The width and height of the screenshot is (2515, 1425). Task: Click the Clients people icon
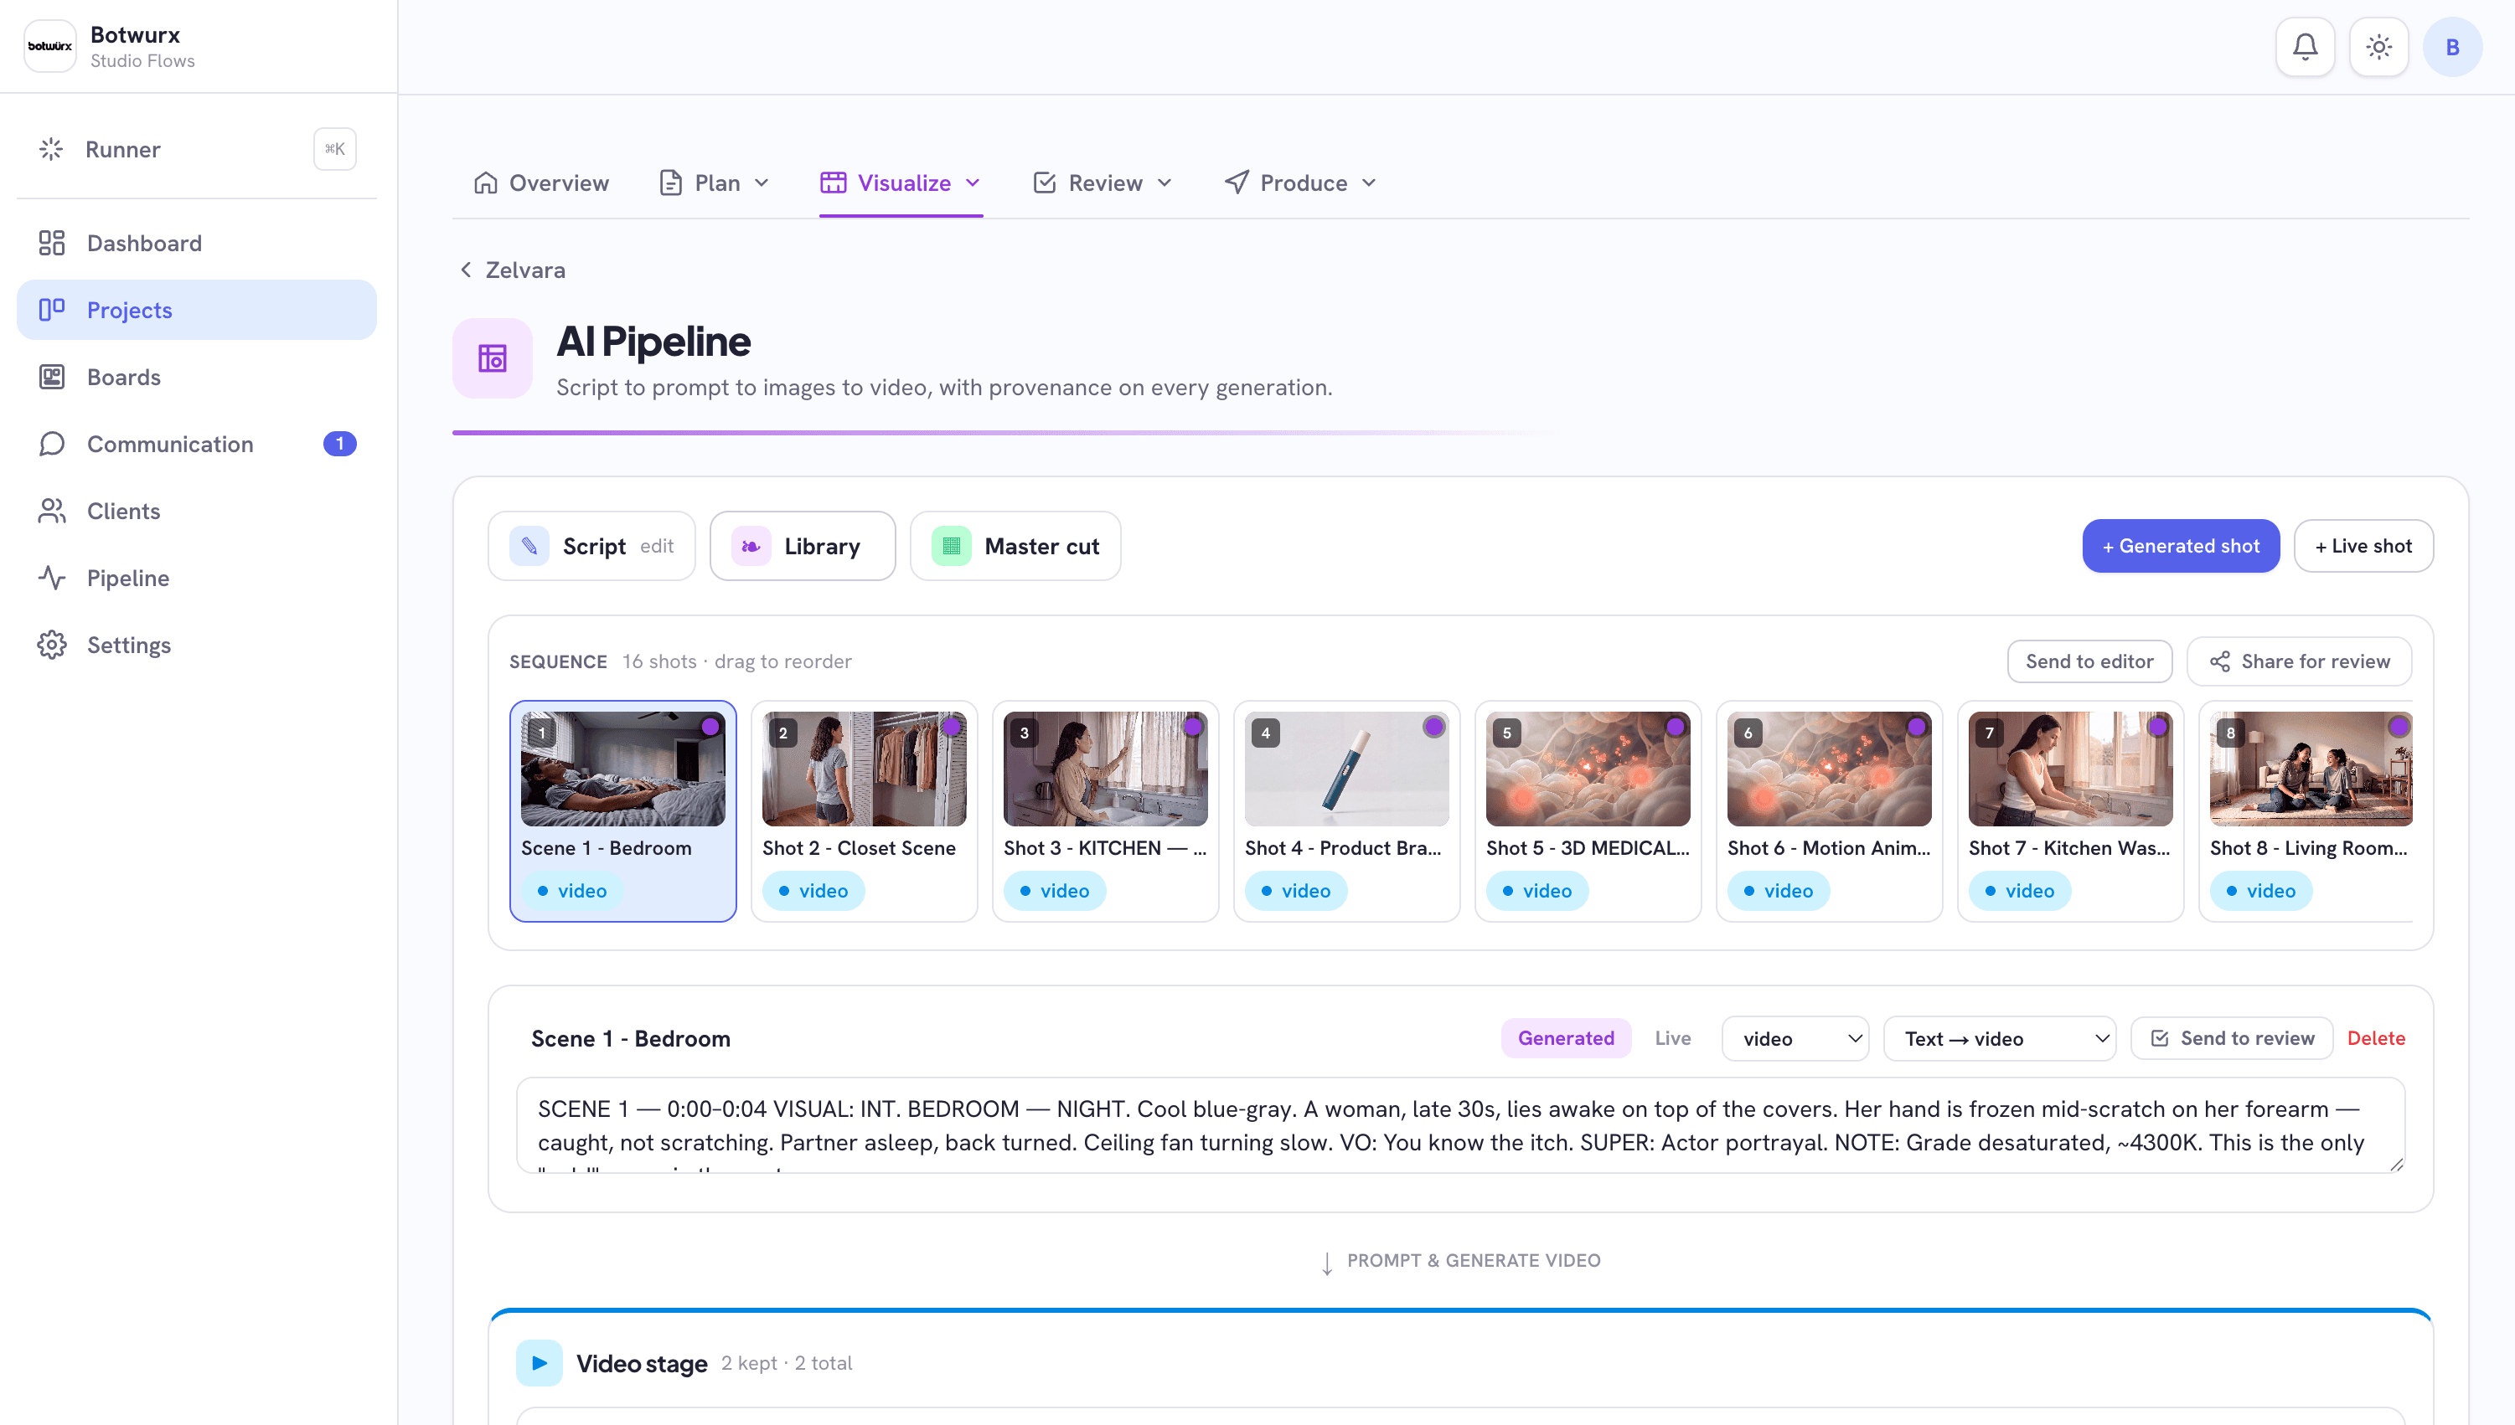[51, 511]
